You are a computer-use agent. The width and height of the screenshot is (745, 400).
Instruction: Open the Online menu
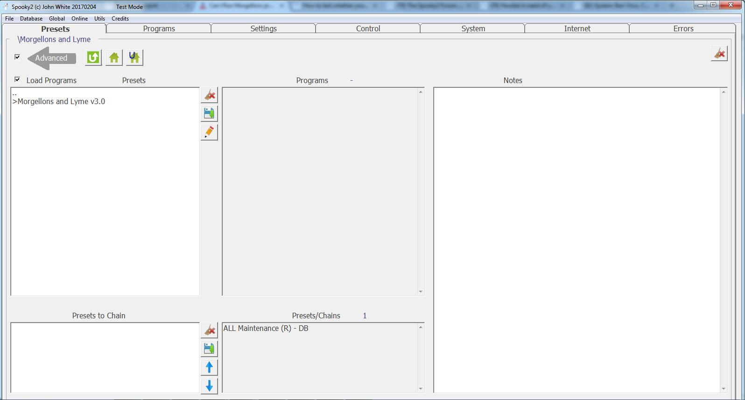[x=79, y=19]
